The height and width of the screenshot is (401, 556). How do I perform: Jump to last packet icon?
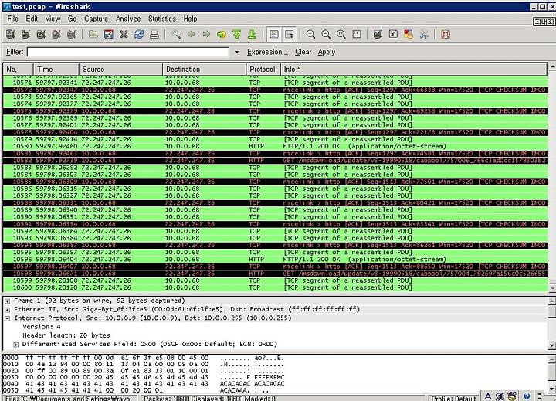pos(252,35)
